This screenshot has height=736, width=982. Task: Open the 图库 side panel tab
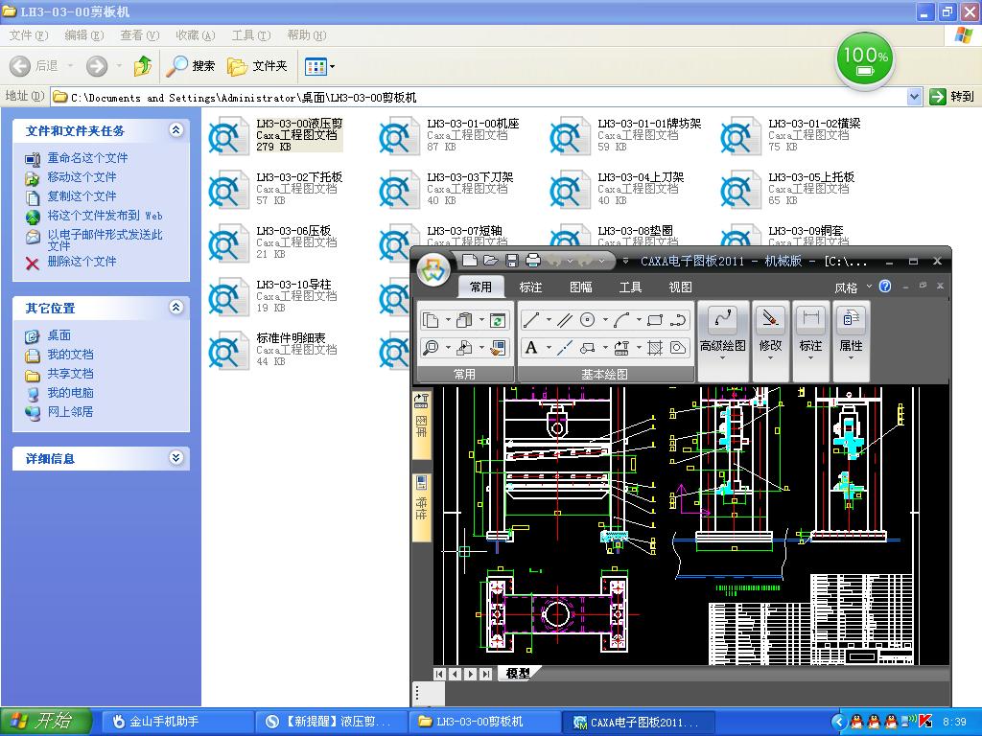tap(422, 424)
